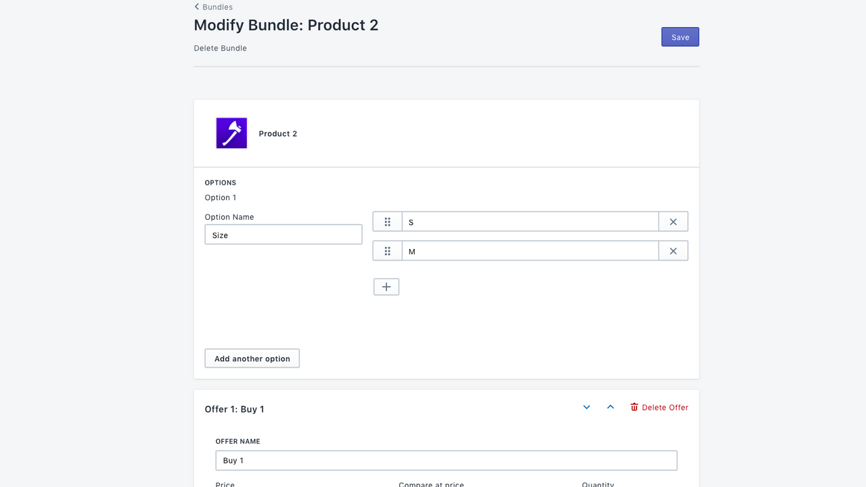Grab the drag handle next to "M"
This screenshot has width=866, height=487.
click(387, 250)
